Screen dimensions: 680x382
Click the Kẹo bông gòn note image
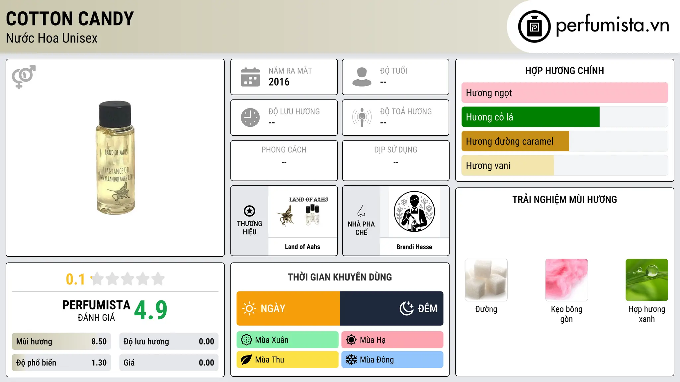[566, 280]
